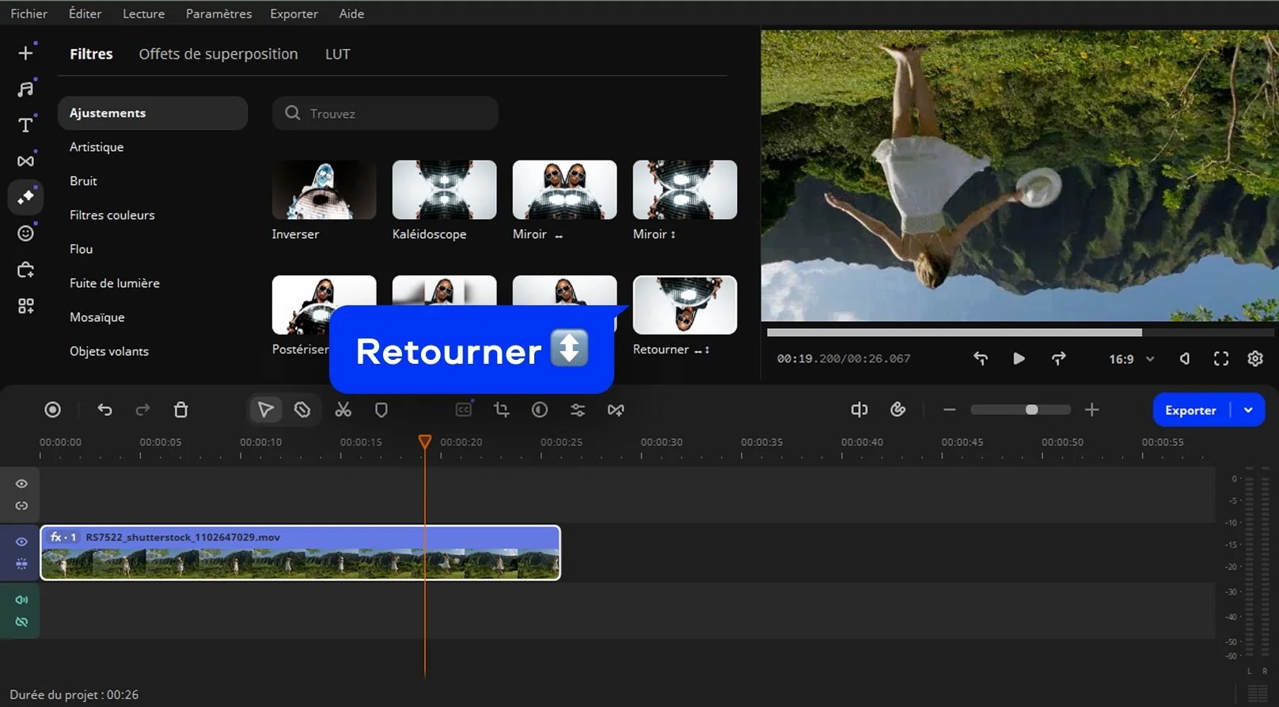
Task: Switch to the LUT tab
Action: [x=337, y=55]
